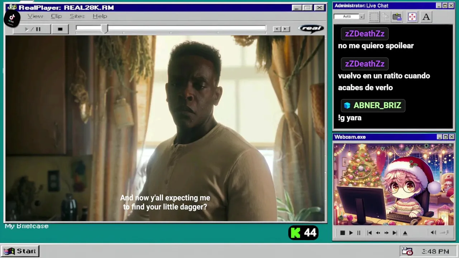Viewport: 459px width, 258px height.
Task: Click zZDeathZz username above 'vuelvo en un ratito'
Action: pos(365,64)
